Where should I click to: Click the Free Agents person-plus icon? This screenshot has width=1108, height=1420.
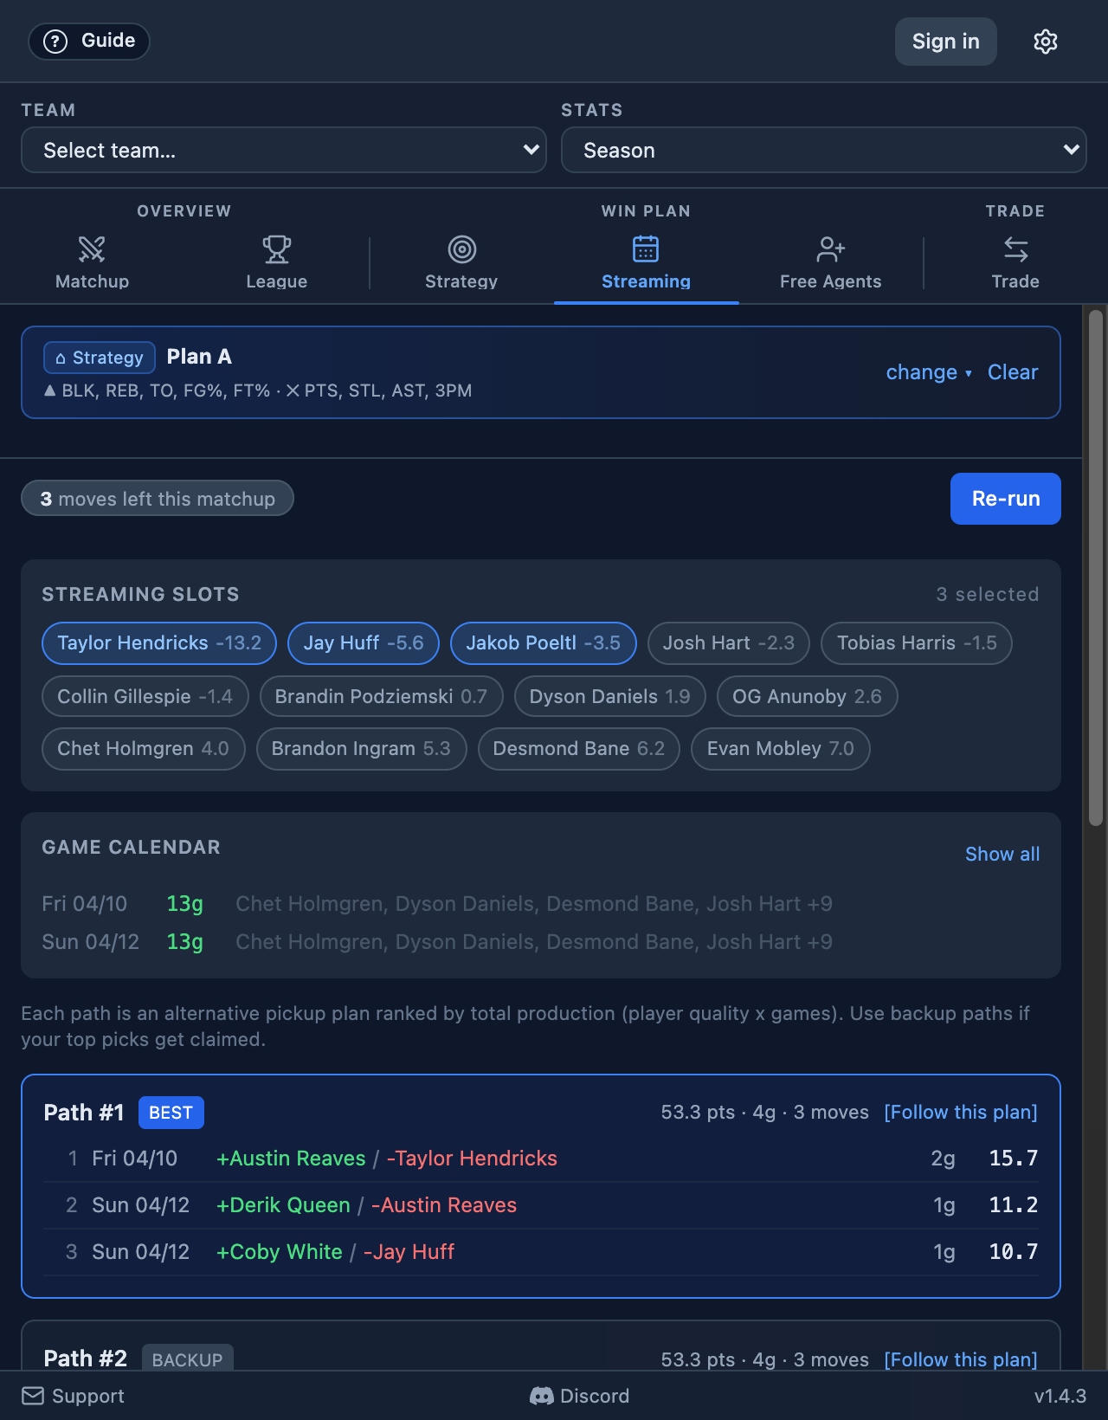pos(831,249)
